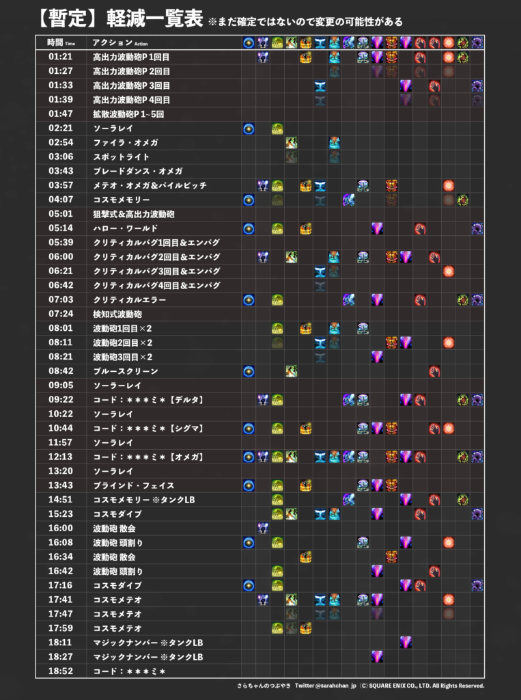
Task: Select the blue wings icon in the header row
Action: coord(348,42)
